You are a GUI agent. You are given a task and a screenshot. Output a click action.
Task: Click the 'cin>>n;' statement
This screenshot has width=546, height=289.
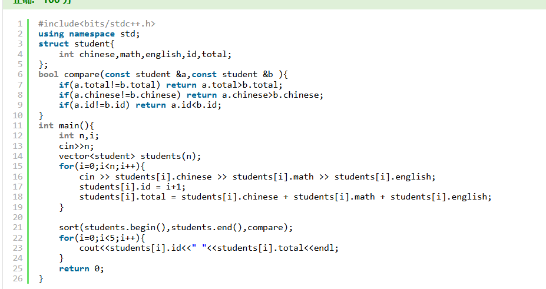[76, 146]
